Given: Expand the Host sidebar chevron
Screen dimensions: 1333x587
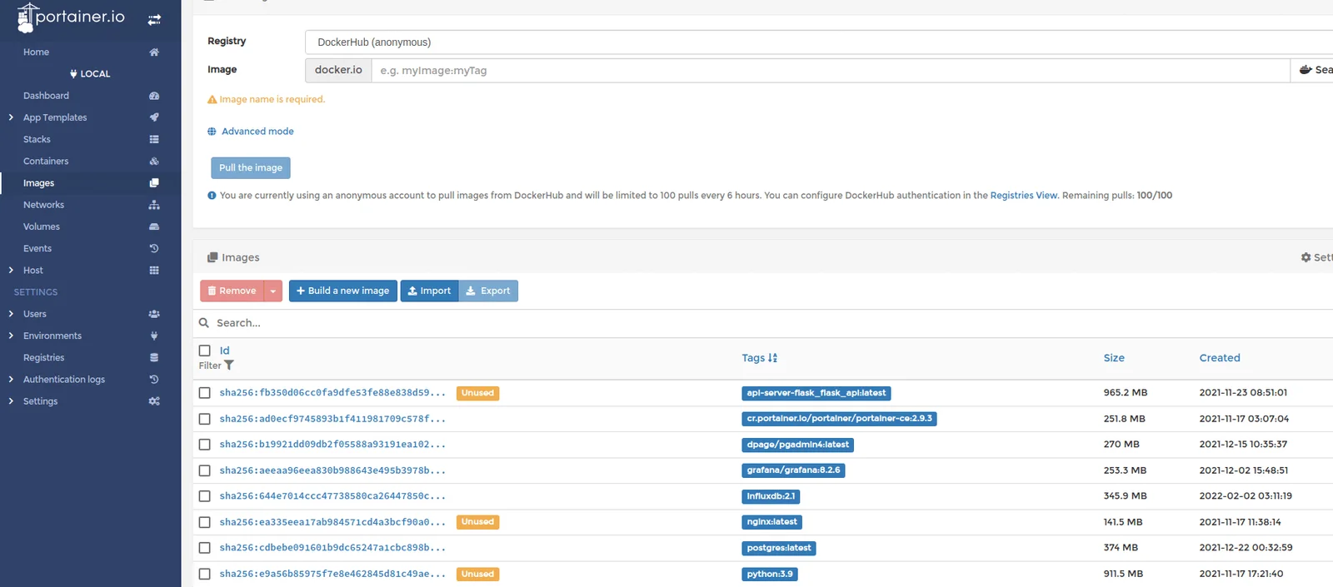Looking at the screenshot, I should click(11, 270).
